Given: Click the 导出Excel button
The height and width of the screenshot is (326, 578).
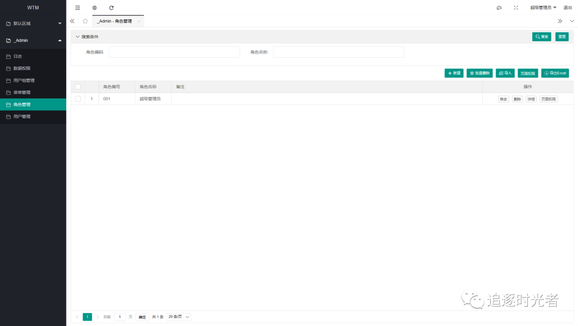Looking at the screenshot, I should point(555,73).
